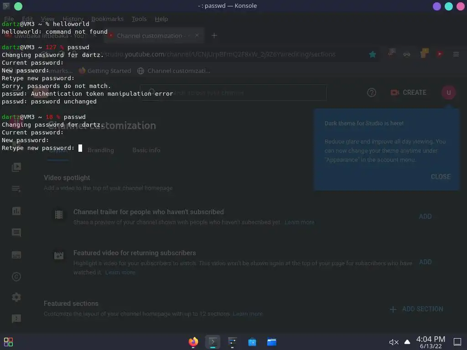Click the green pin button in Konsole title bar
Image resolution: width=467 pixels, height=350 pixels.
click(18, 6)
